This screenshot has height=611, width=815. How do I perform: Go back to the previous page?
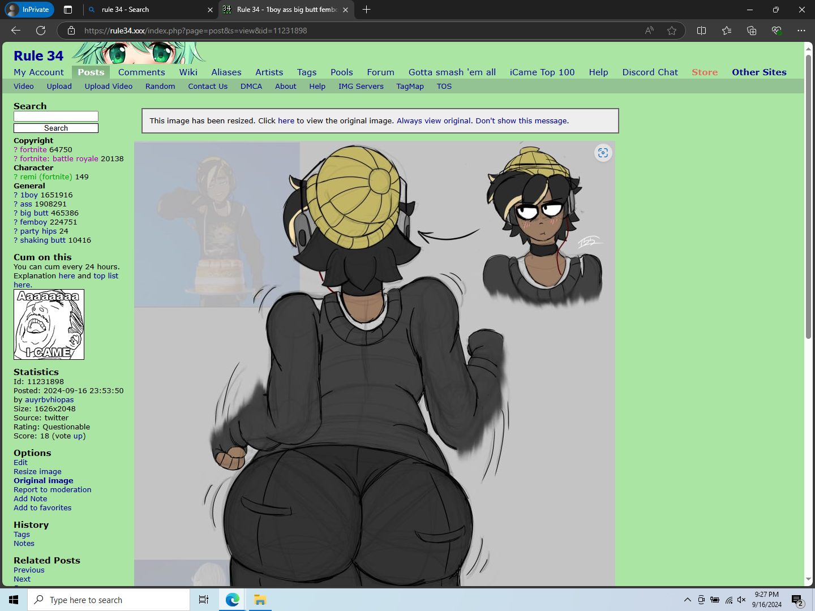[16, 31]
